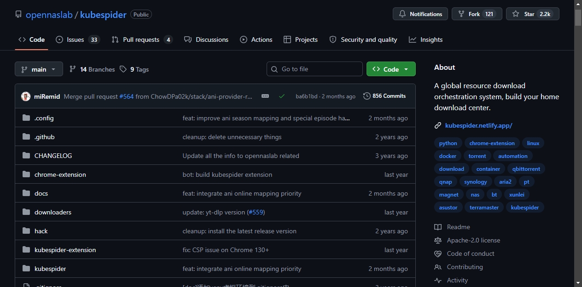Click the book icon beside Readme

click(x=438, y=227)
